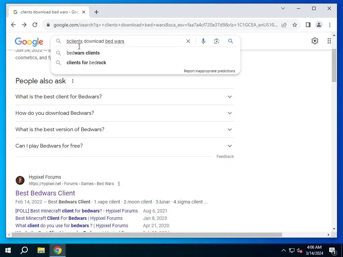Click the hypixel.net breadcrumb URL

(x=71, y=184)
